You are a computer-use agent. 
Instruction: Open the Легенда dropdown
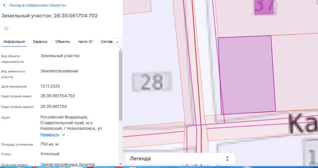180,159
